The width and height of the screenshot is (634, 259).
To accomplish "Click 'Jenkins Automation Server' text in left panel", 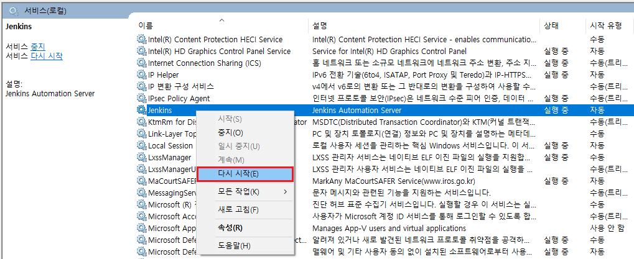I will [x=50, y=94].
